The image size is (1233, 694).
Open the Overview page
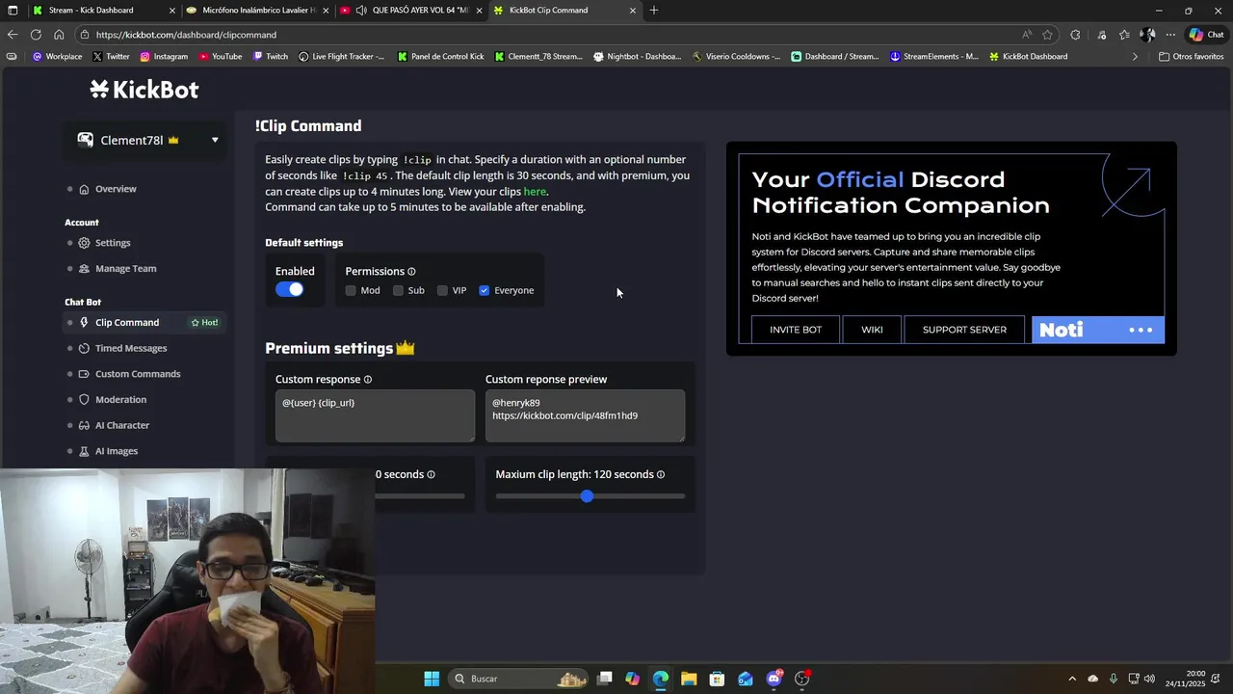click(x=116, y=189)
